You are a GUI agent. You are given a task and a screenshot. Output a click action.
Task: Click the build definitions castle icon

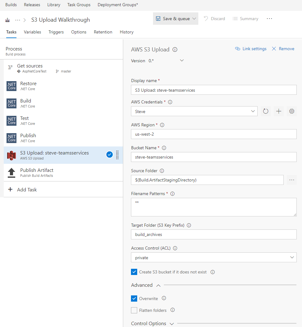7,20
